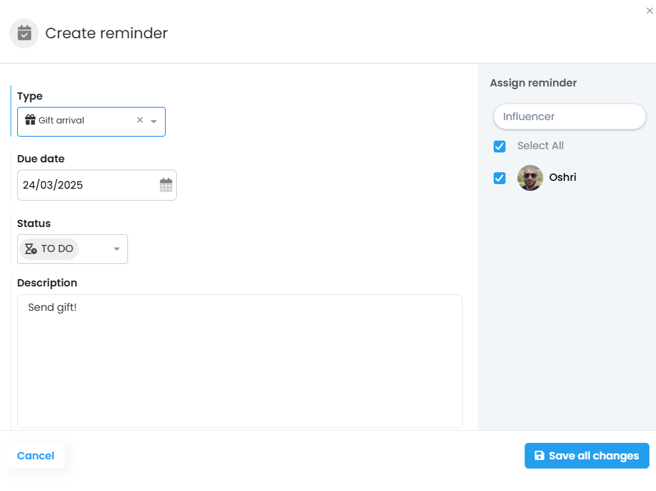Click Save all changes button

[587, 455]
